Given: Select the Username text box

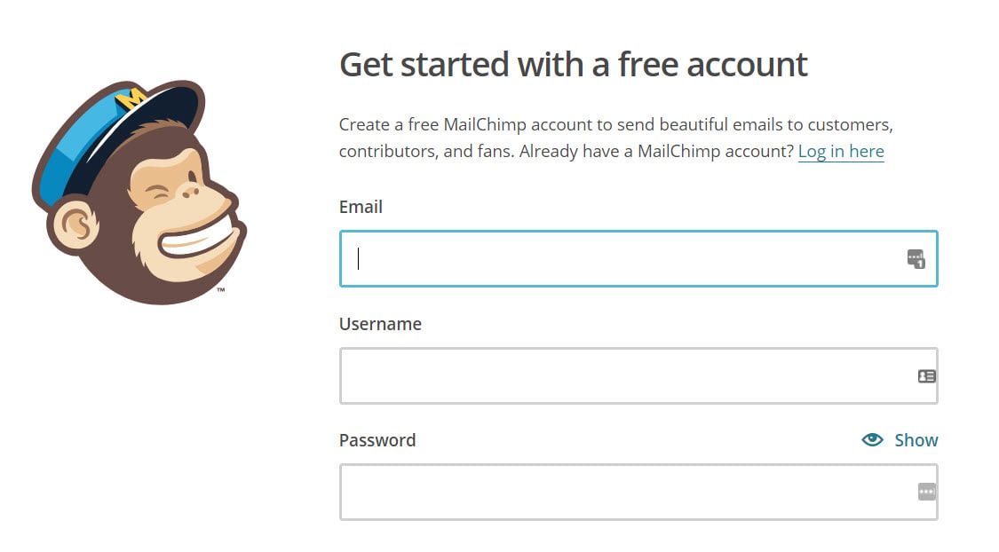Looking at the screenshot, I should [x=638, y=375].
